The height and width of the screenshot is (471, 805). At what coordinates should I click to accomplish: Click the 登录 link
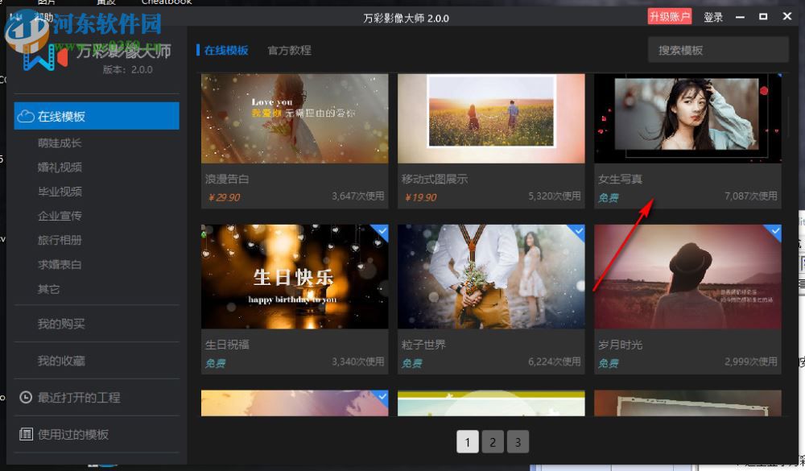[714, 17]
